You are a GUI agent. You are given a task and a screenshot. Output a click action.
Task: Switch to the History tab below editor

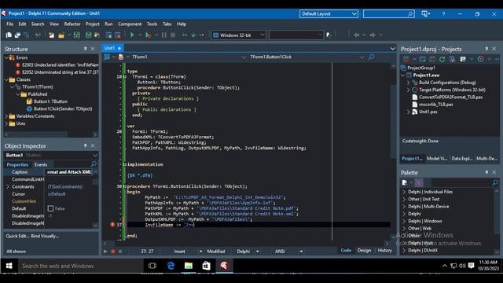point(384,250)
